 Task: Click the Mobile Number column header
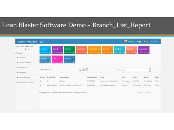(92, 77)
